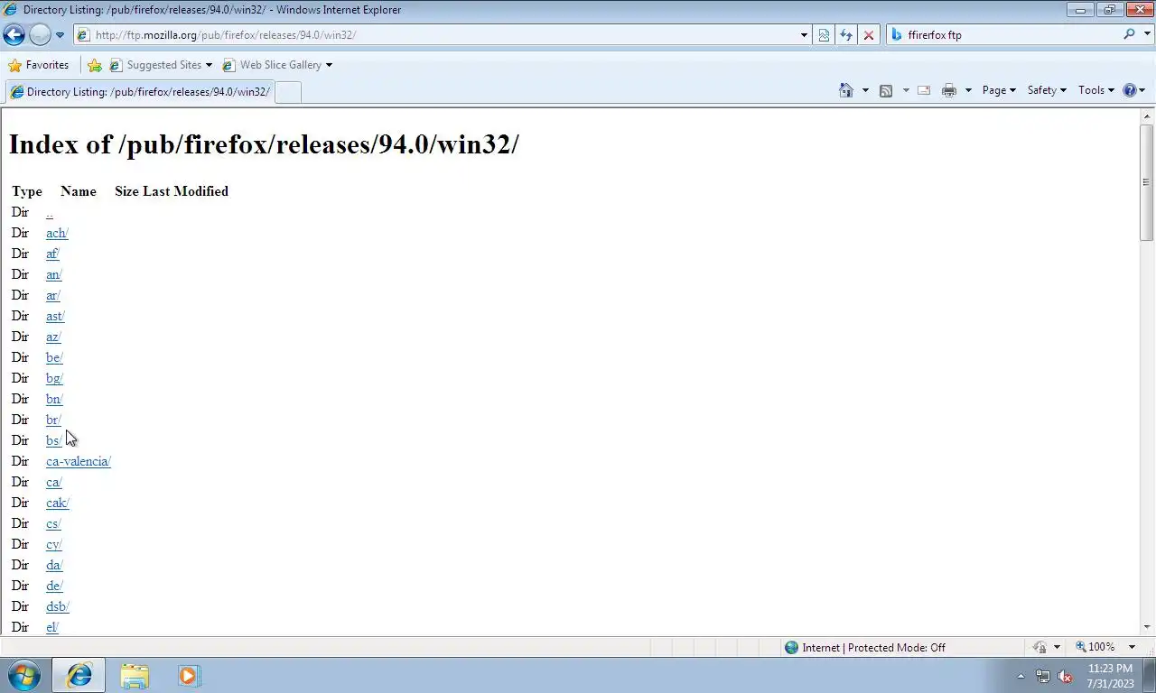
Task: Open the zoom level 100% button
Action: pos(1095,648)
